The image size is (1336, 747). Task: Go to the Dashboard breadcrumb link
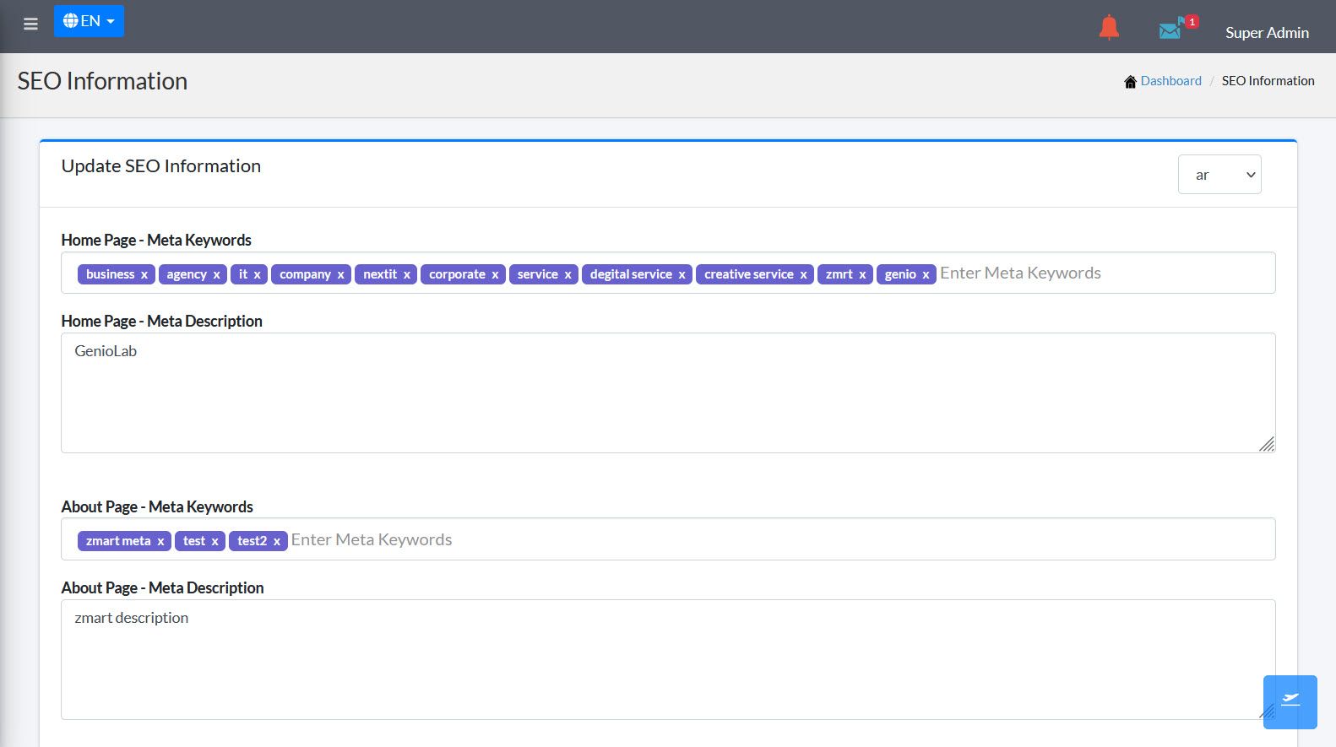click(1170, 81)
